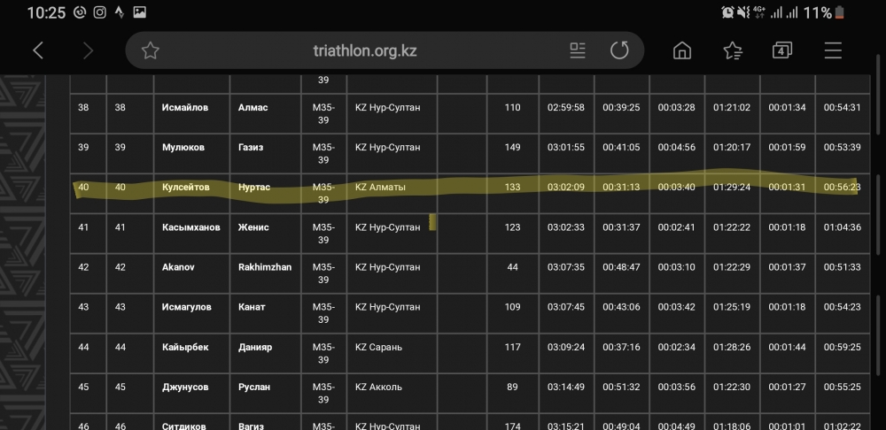
Task: Tap the Instagram notification icon
Action: pos(99,12)
